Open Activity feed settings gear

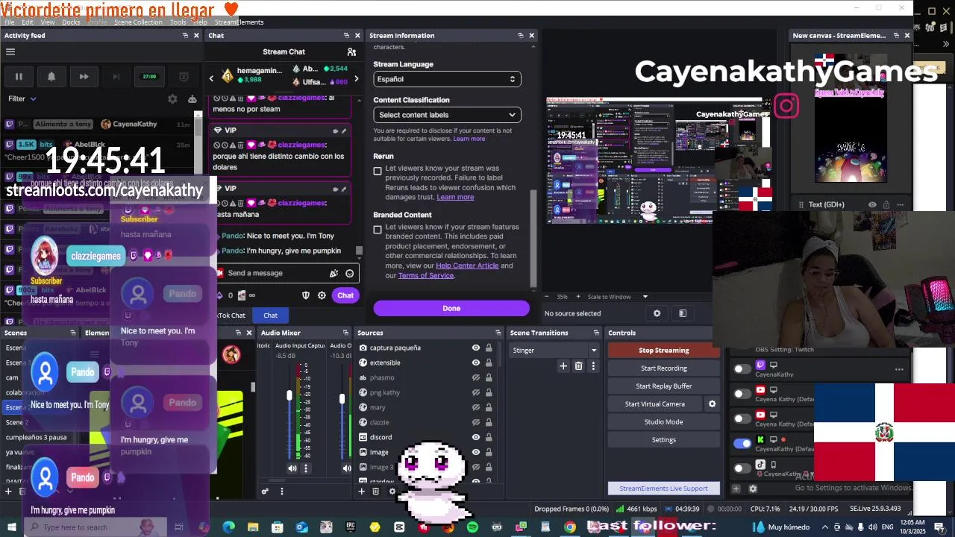[x=172, y=98]
